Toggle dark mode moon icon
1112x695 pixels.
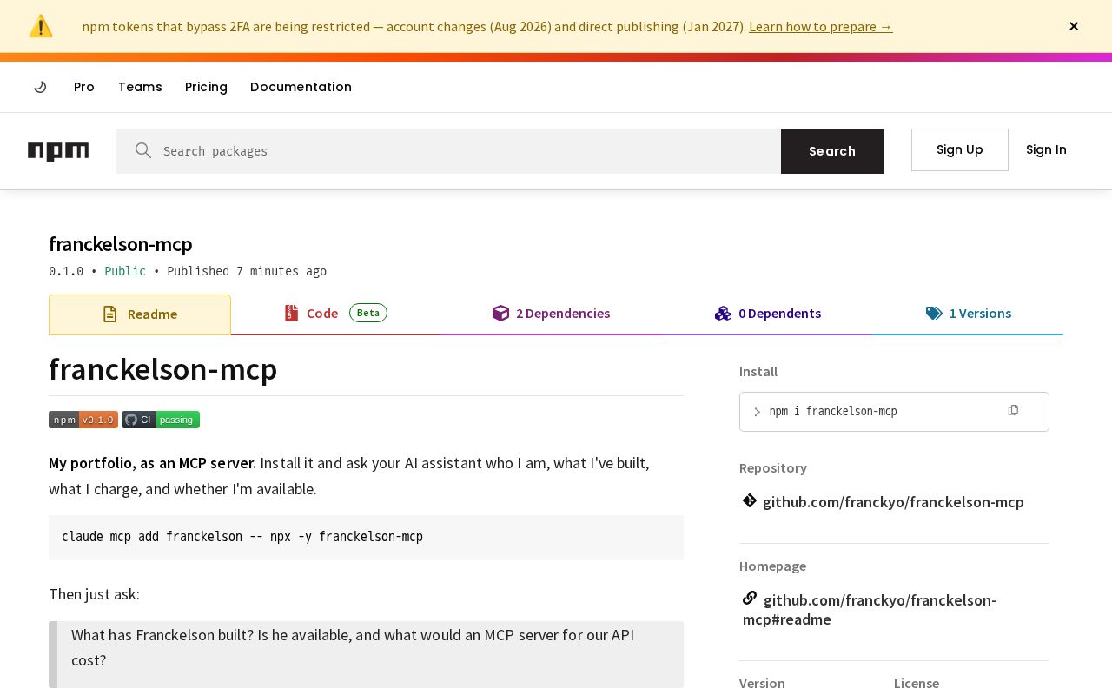(x=40, y=87)
